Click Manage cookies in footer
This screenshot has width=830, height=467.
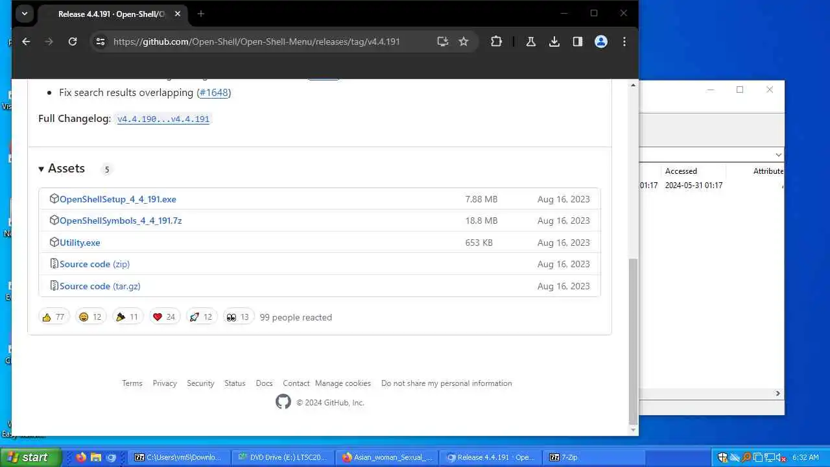(x=343, y=383)
